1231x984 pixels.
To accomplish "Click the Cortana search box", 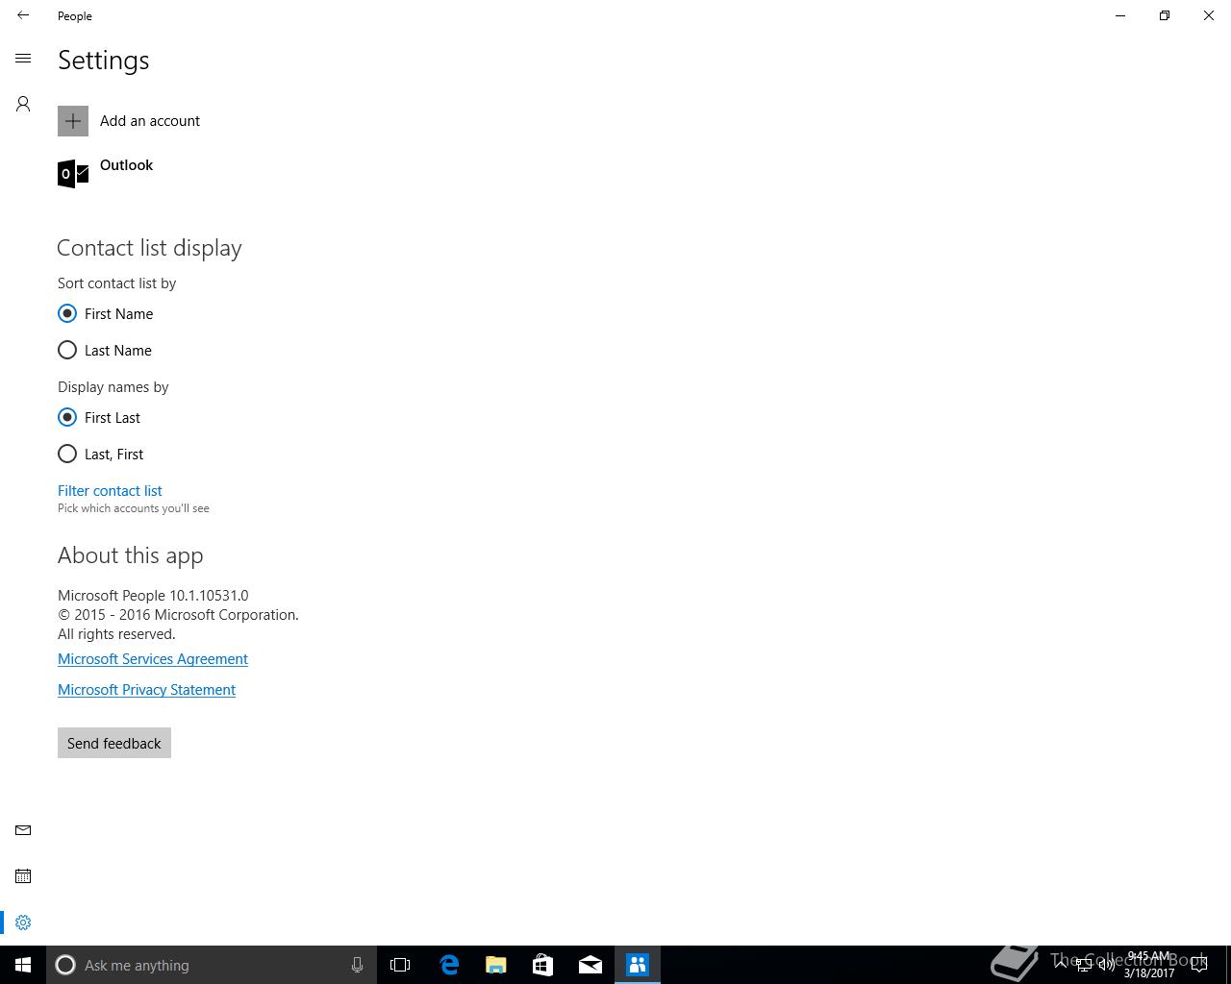I will pos(211,965).
